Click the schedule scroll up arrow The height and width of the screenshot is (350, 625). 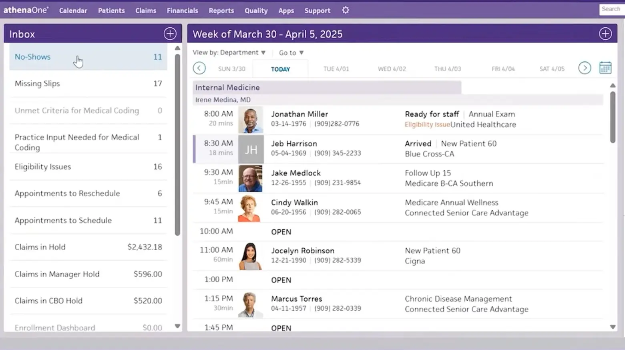click(613, 85)
